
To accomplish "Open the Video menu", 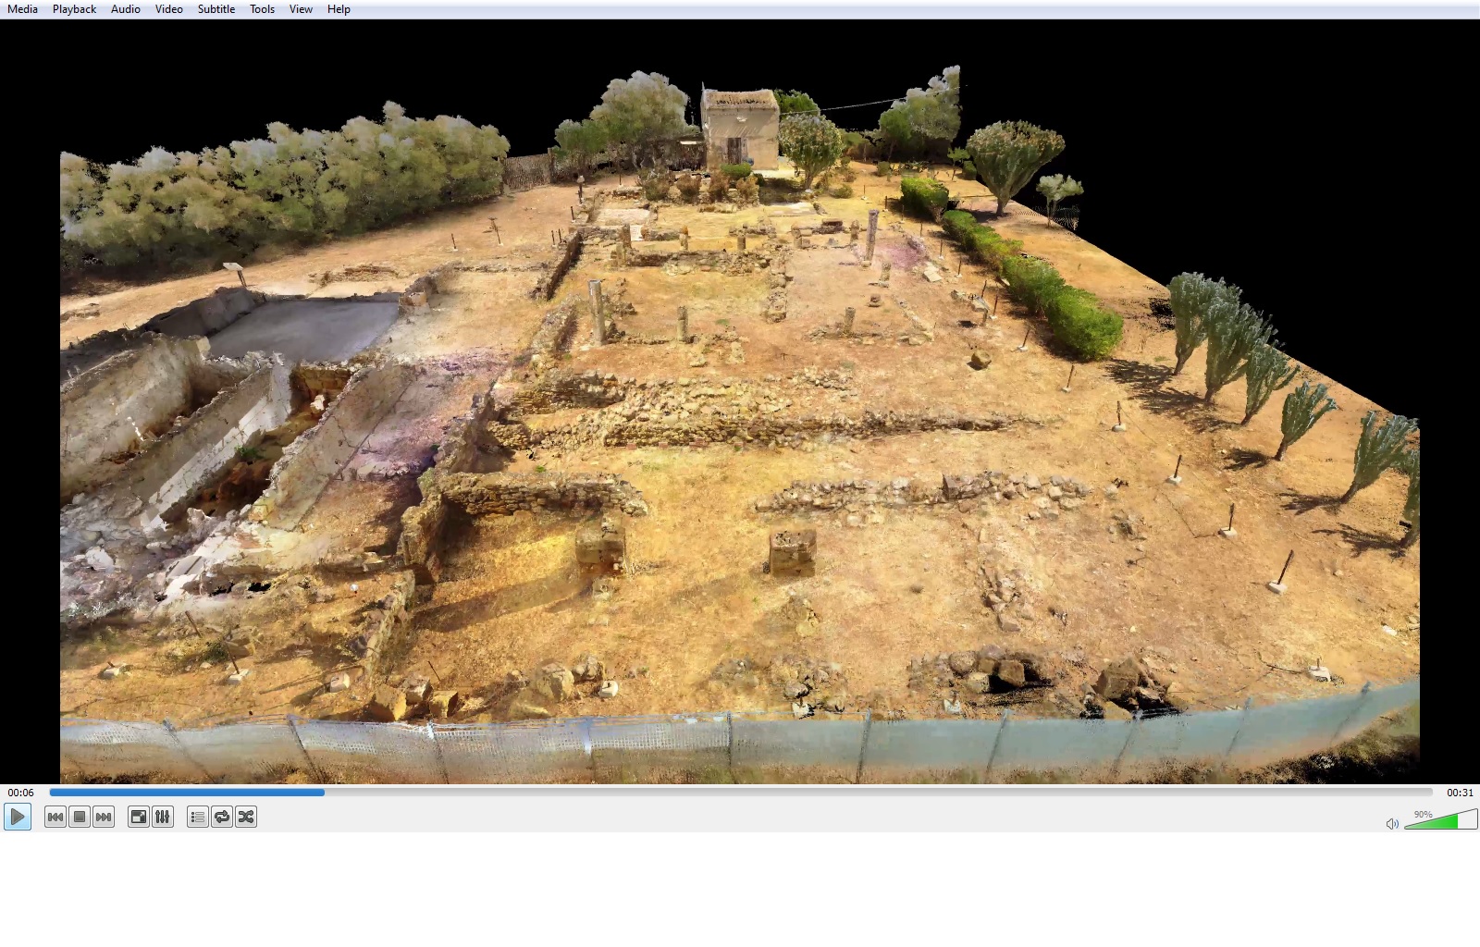I will (x=169, y=9).
